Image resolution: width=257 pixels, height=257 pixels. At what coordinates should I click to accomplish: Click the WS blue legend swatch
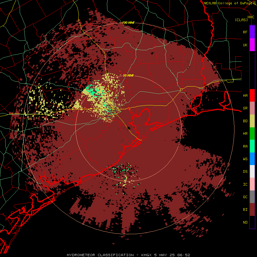(252, 159)
